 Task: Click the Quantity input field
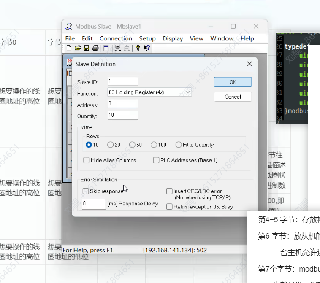(x=123, y=115)
